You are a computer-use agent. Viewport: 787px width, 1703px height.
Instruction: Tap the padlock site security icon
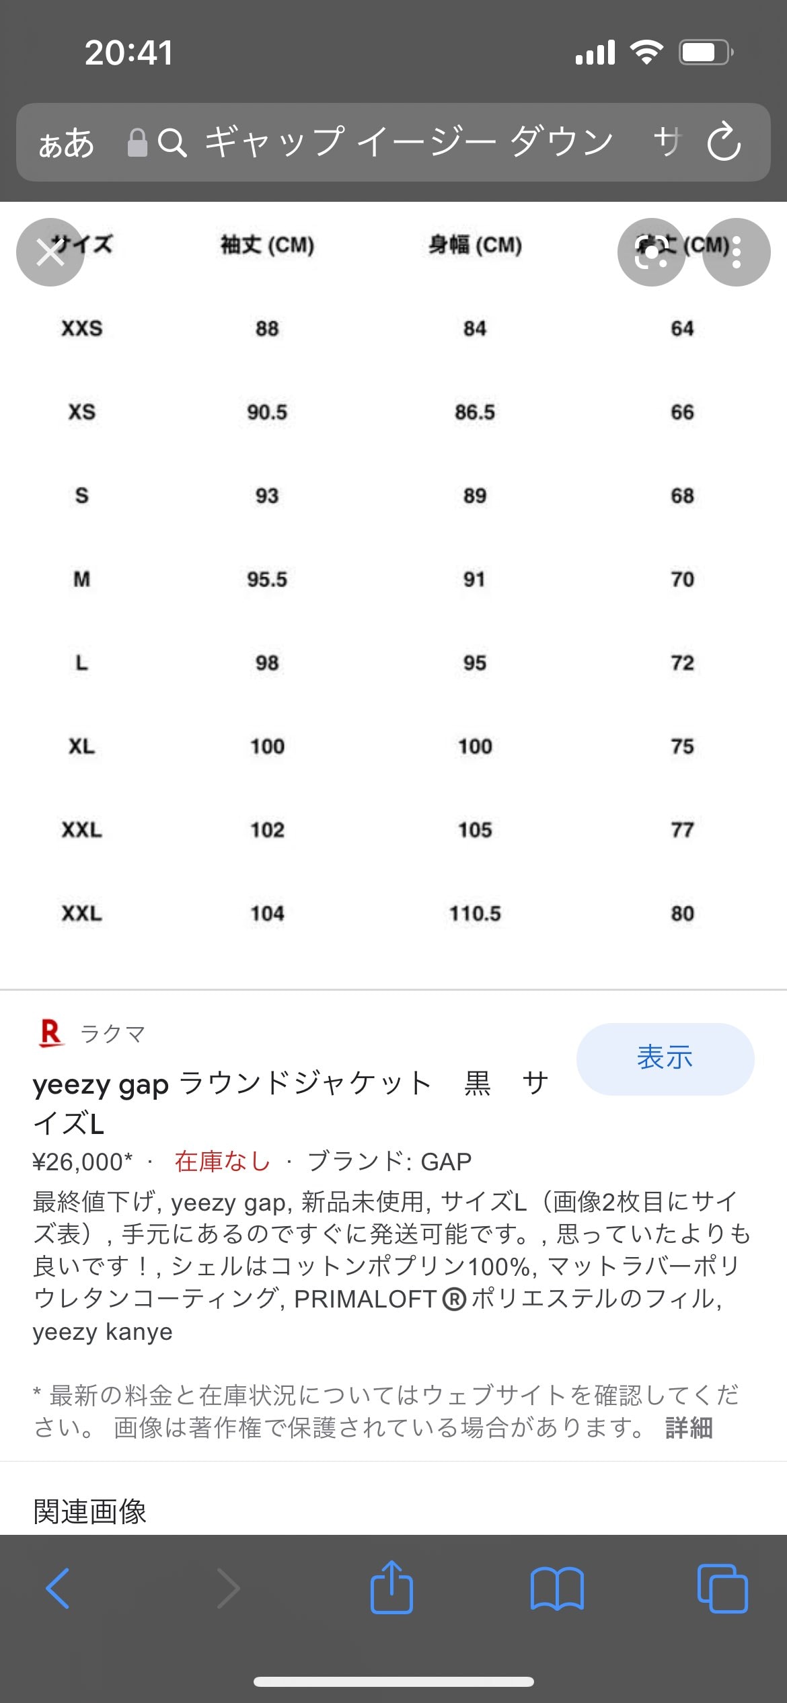137,143
